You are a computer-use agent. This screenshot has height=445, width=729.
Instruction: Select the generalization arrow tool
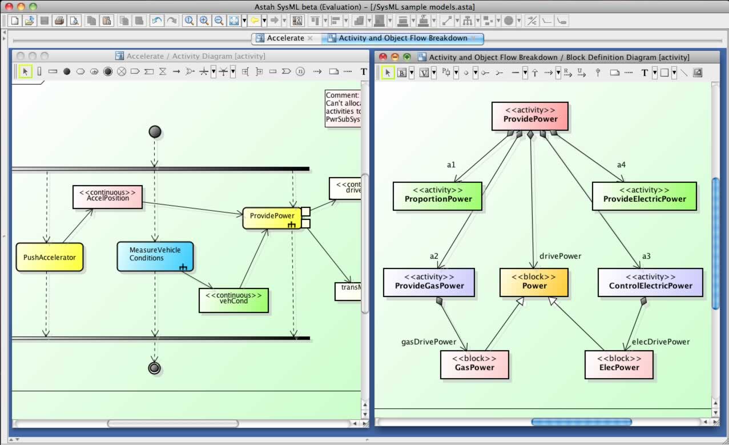coord(535,73)
